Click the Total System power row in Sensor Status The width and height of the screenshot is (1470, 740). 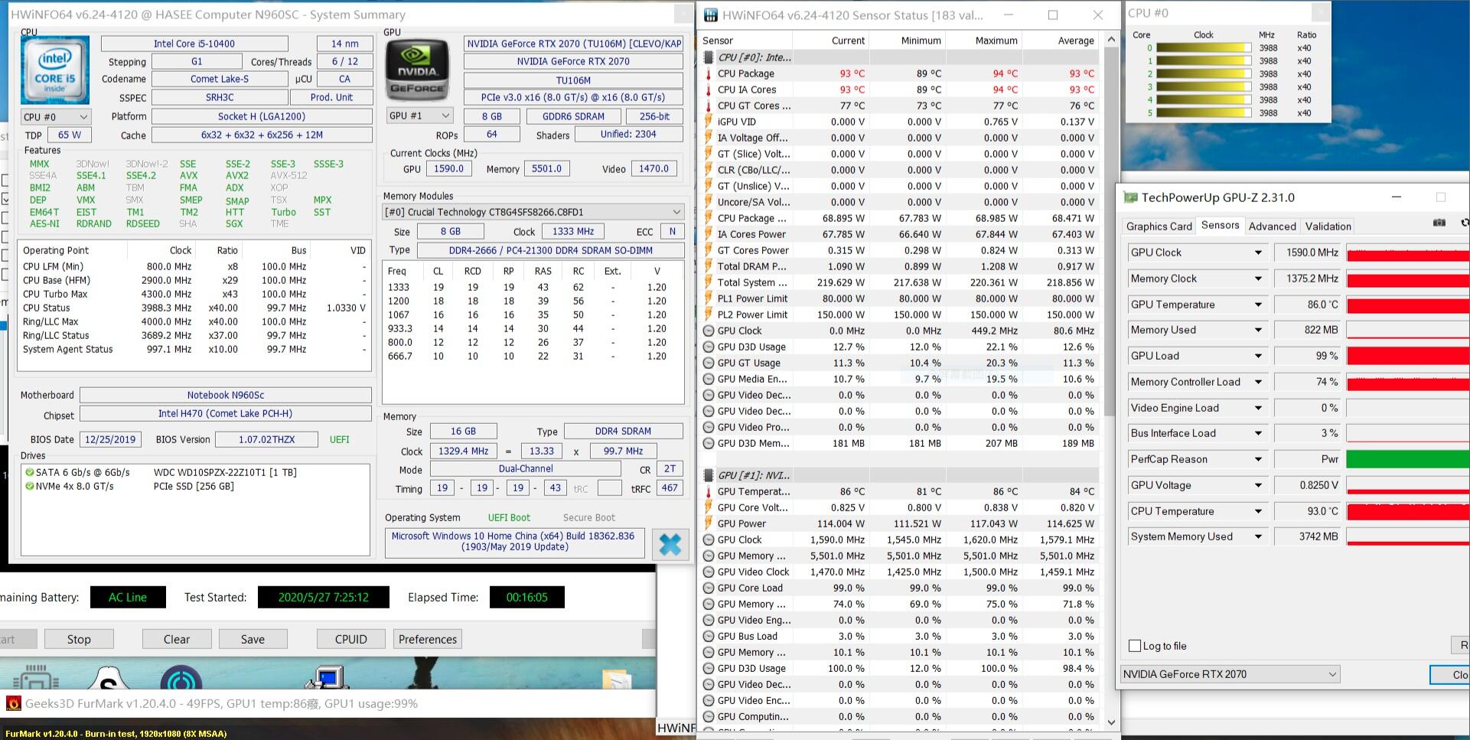click(900, 283)
